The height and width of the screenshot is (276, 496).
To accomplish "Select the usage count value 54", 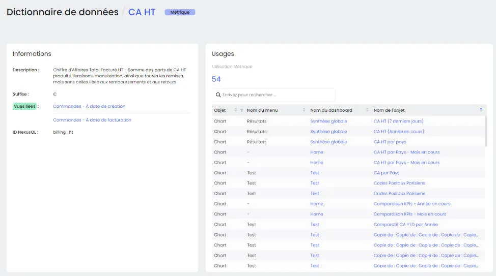I will [x=216, y=79].
